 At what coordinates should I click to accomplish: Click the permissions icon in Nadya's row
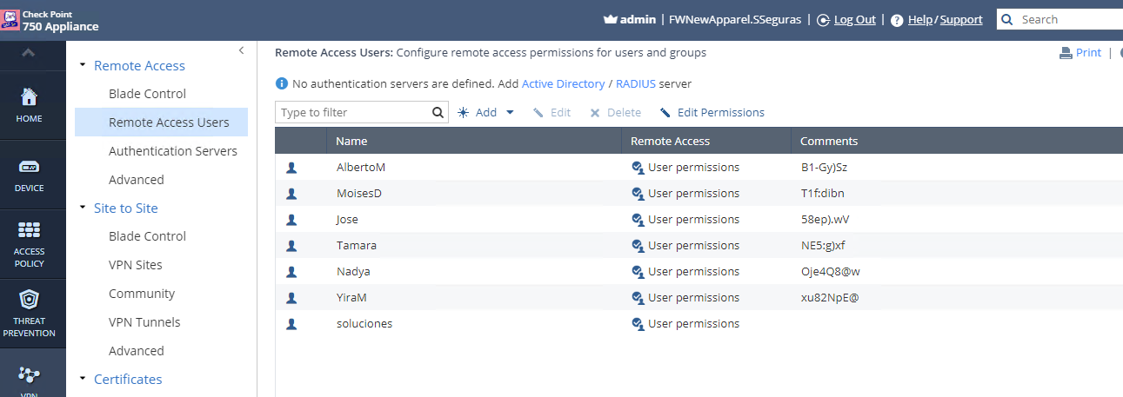638,272
